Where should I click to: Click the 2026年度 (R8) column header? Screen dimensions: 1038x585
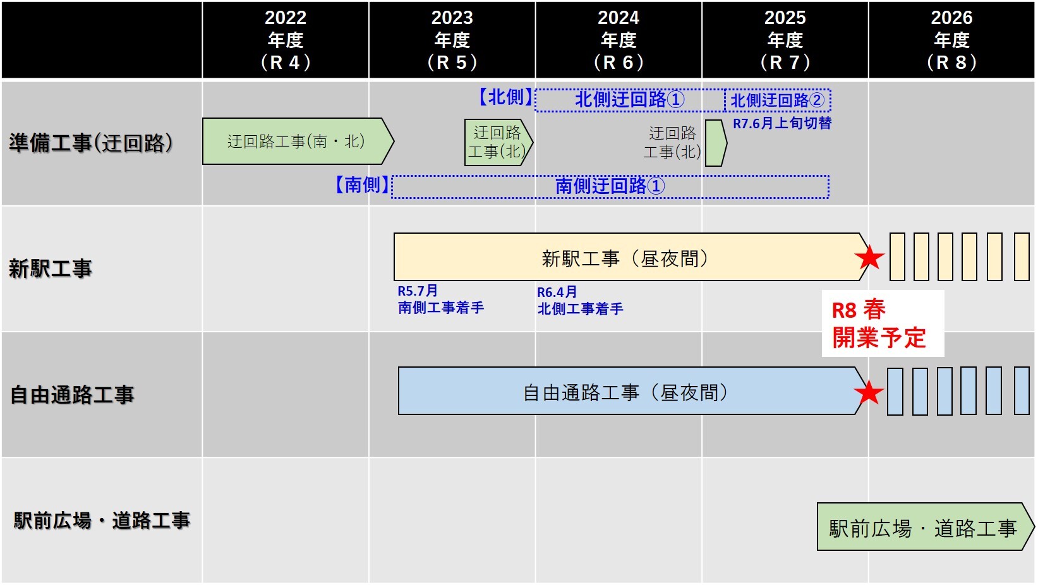(951, 40)
